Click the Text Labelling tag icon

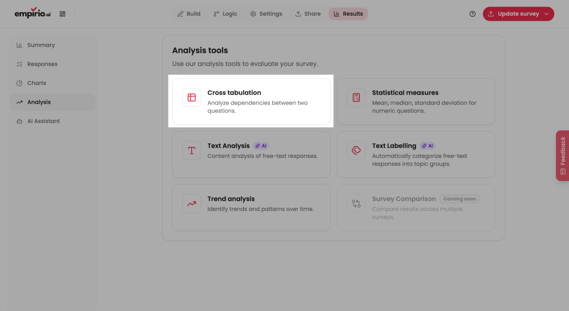click(x=357, y=151)
